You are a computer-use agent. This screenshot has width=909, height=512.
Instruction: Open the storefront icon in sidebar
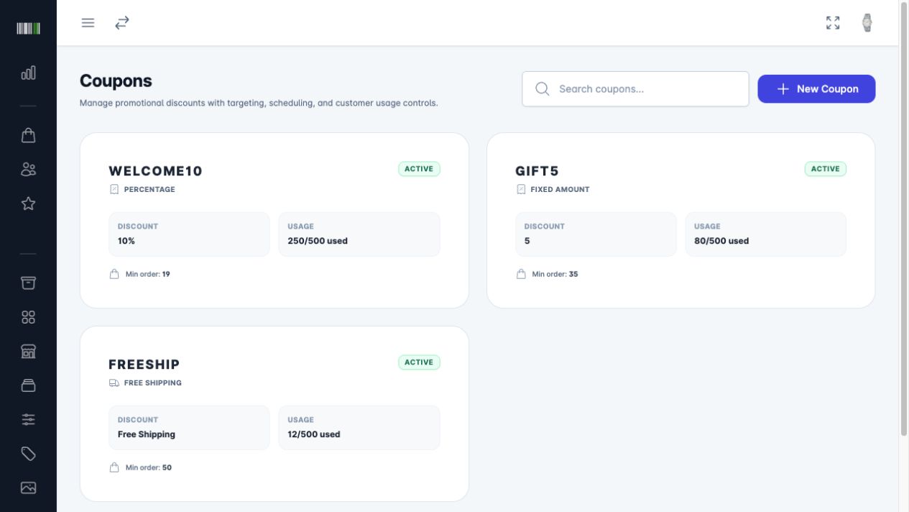click(28, 351)
